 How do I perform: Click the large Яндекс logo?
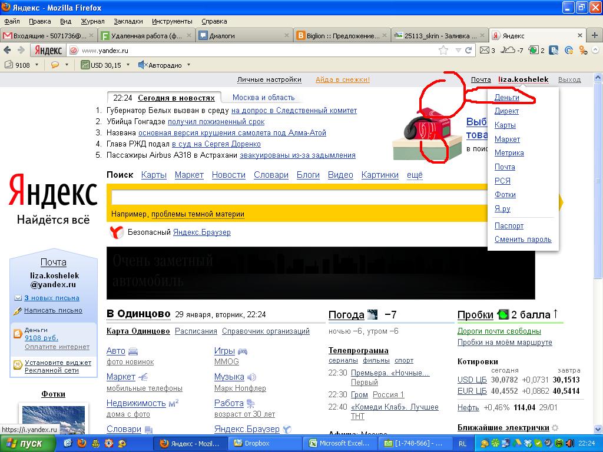(52, 191)
